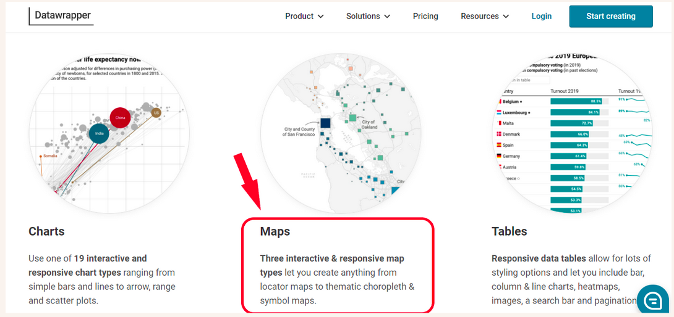Select the dark blue San Francisco square marker
674x317 pixels.
point(325,123)
